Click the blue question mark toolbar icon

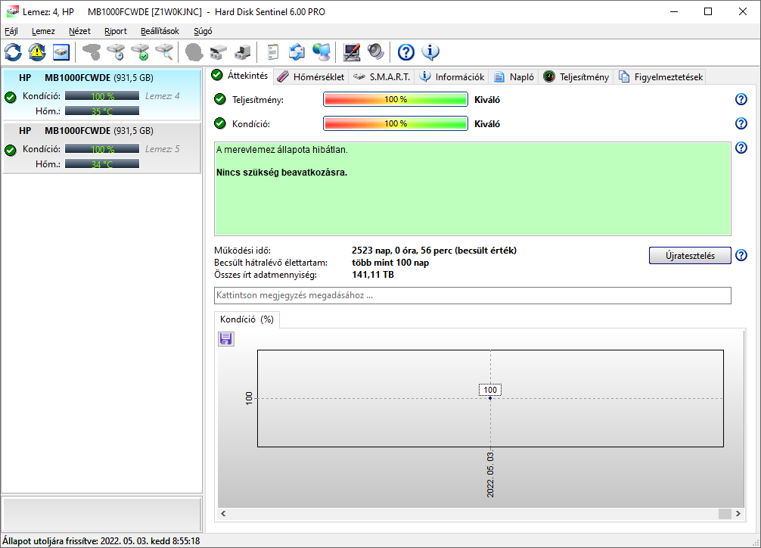click(406, 52)
